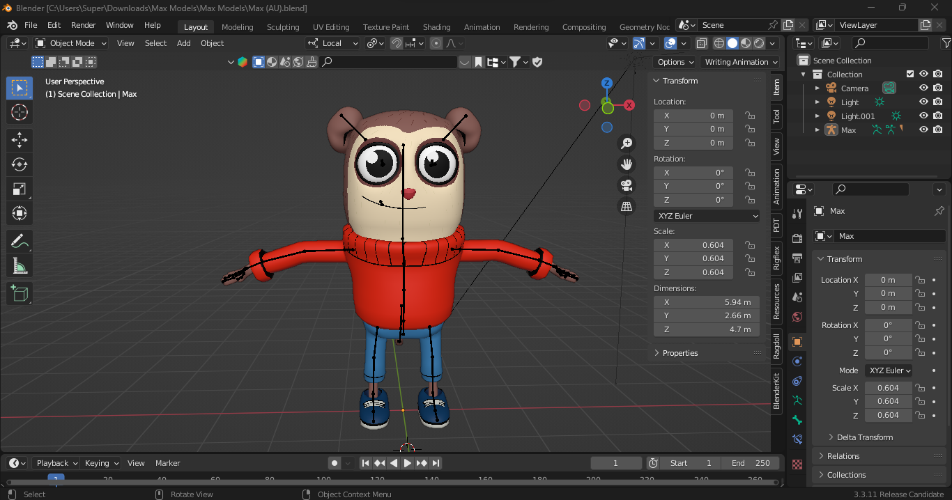Click Marker in timeline header
952x500 pixels.
coord(167,463)
